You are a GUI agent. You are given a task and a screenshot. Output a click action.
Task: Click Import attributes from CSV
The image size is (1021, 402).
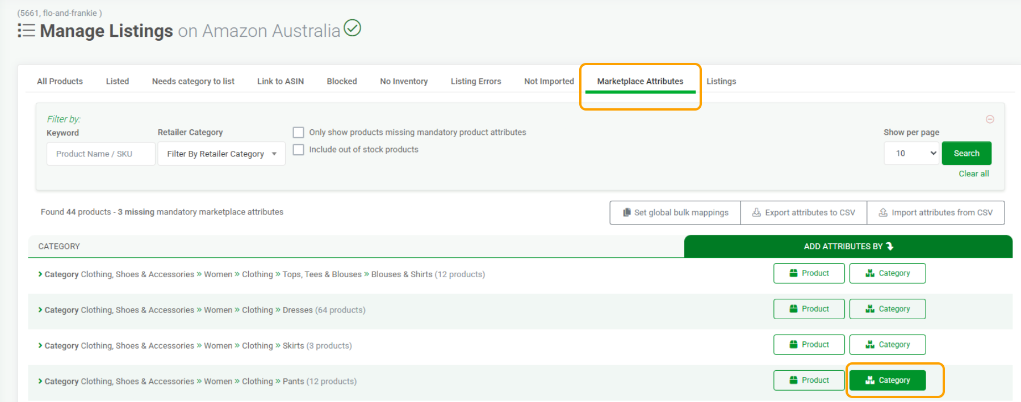tap(936, 213)
